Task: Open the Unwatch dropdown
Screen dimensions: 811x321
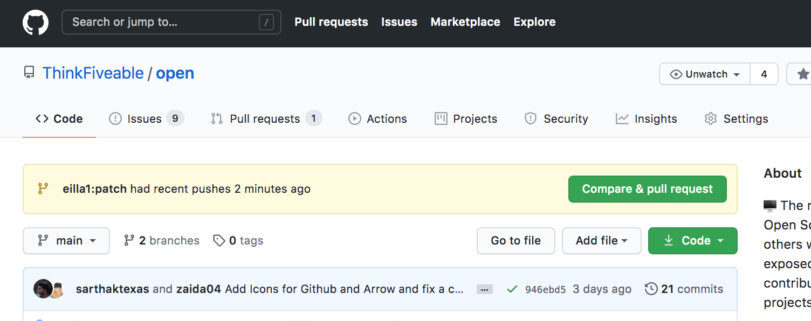Action: tap(705, 74)
